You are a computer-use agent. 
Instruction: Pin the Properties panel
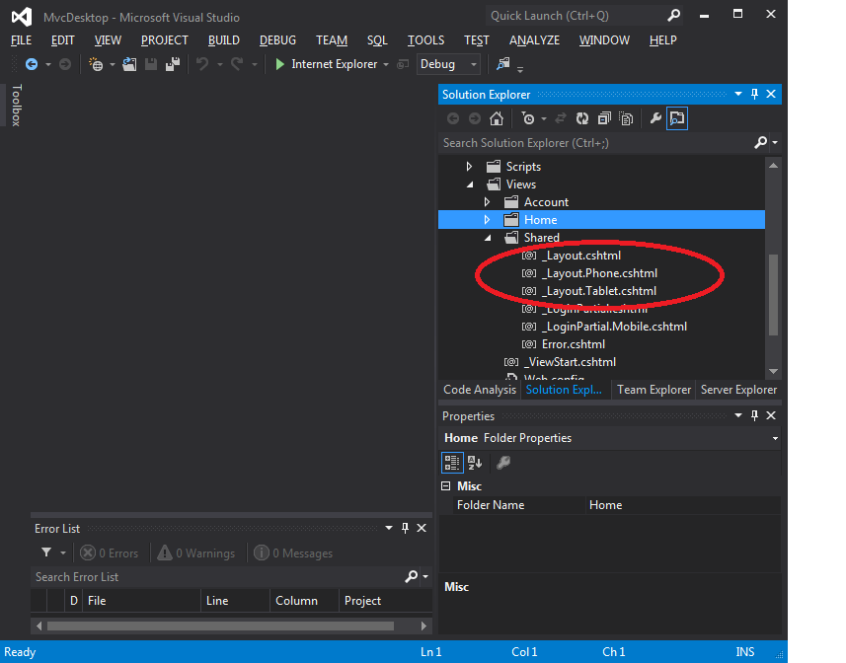(x=755, y=415)
